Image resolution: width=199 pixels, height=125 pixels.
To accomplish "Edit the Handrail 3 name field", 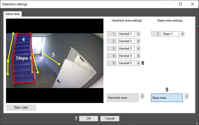I will point(126,48).
